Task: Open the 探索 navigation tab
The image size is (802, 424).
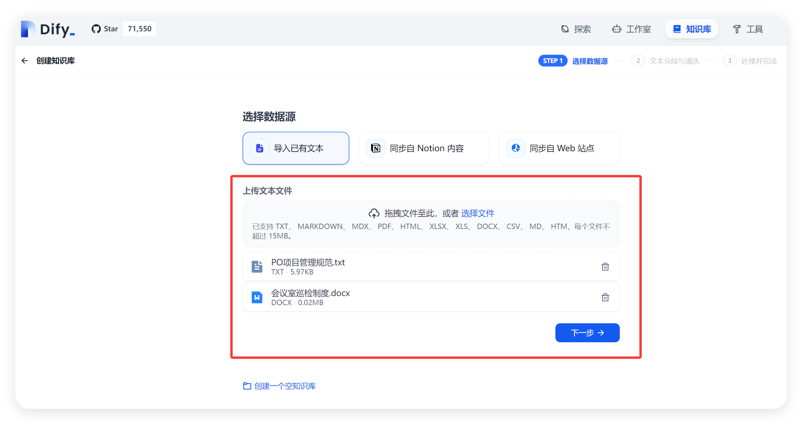Action: (x=576, y=29)
